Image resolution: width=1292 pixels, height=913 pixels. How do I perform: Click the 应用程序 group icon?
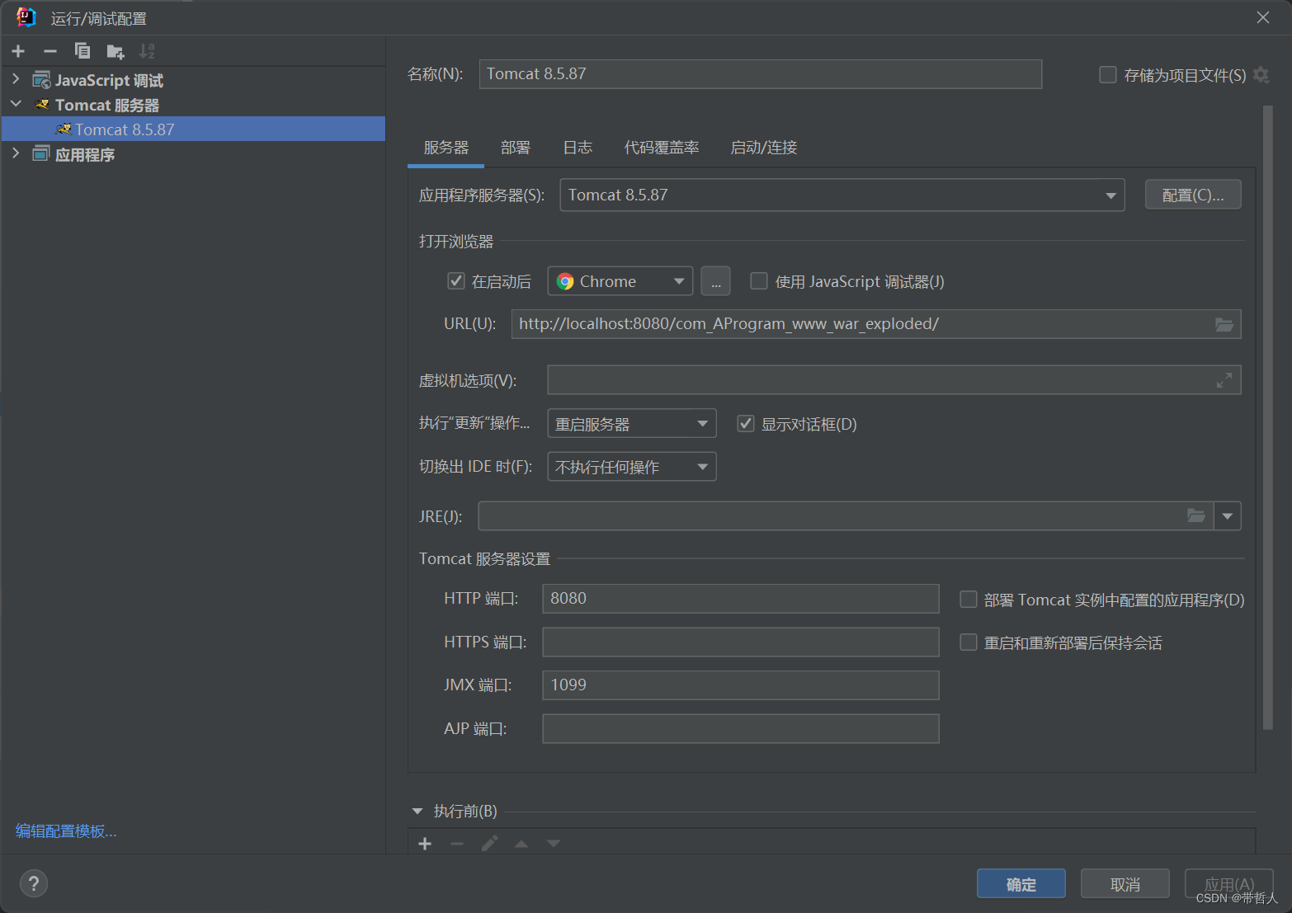click(41, 154)
